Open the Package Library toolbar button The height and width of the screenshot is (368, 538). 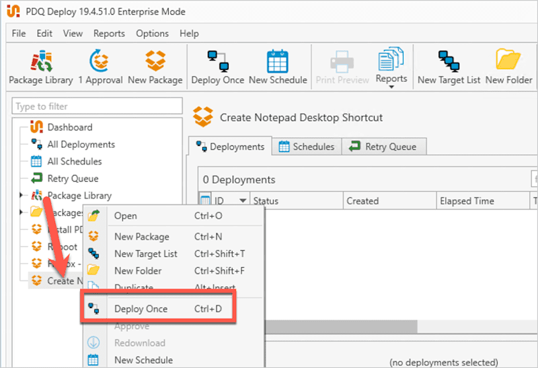(x=41, y=67)
